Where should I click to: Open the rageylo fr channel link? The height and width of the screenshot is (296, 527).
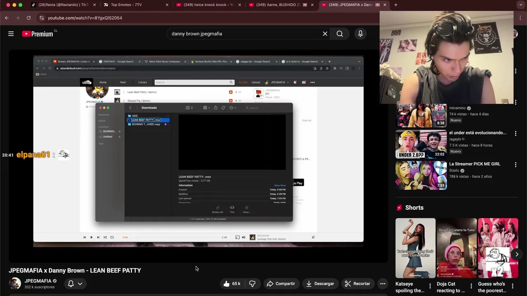457,139
